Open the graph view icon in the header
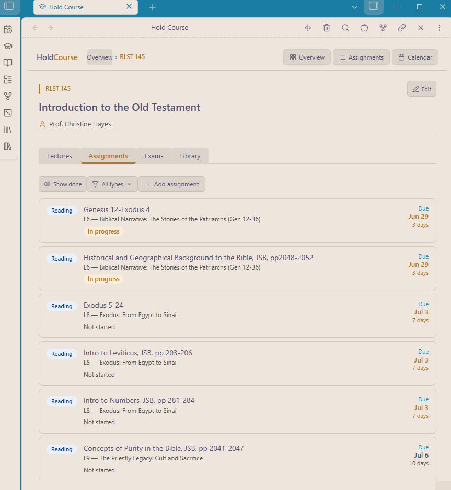Image resolution: width=451 pixels, height=490 pixels. [383, 28]
